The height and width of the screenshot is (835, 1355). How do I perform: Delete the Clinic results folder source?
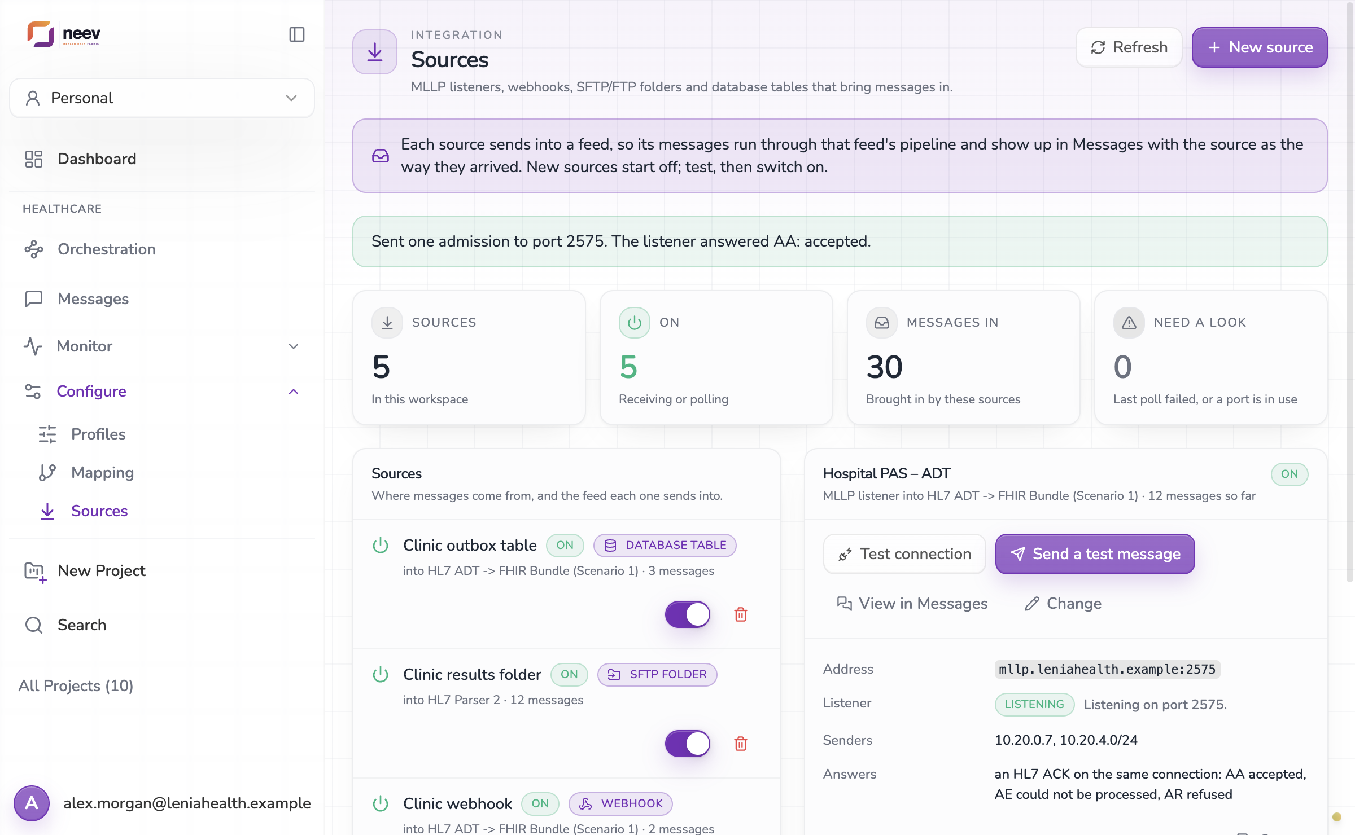click(741, 744)
